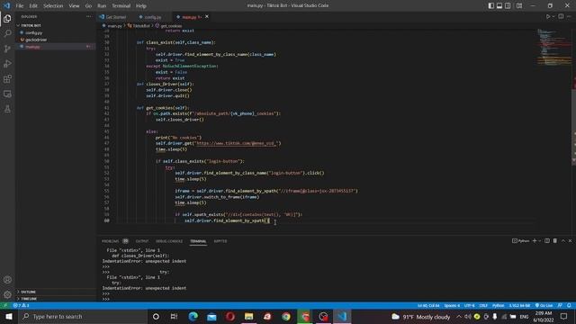Toggle the bottom panel layout icon
The image size is (576, 324).
499,5
